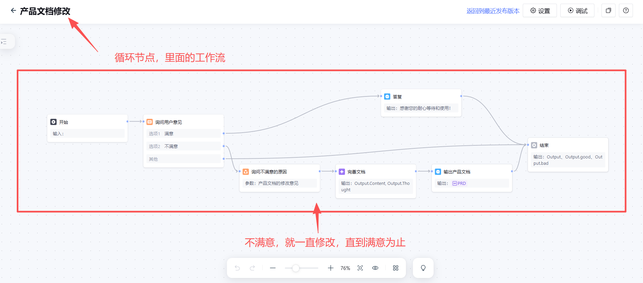The image size is (643, 283).
Task: Start the 调试 debug button
Action: pyautogui.click(x=577, y=11)
